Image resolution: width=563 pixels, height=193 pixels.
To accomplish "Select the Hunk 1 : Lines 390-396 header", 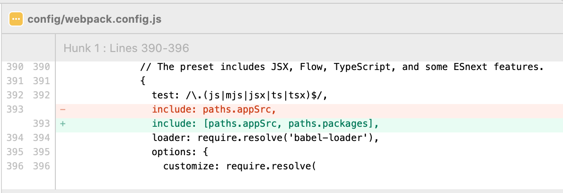I will [126, 48].
